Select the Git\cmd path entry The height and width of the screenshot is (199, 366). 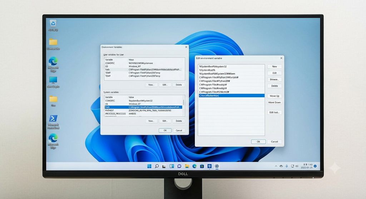231,92
